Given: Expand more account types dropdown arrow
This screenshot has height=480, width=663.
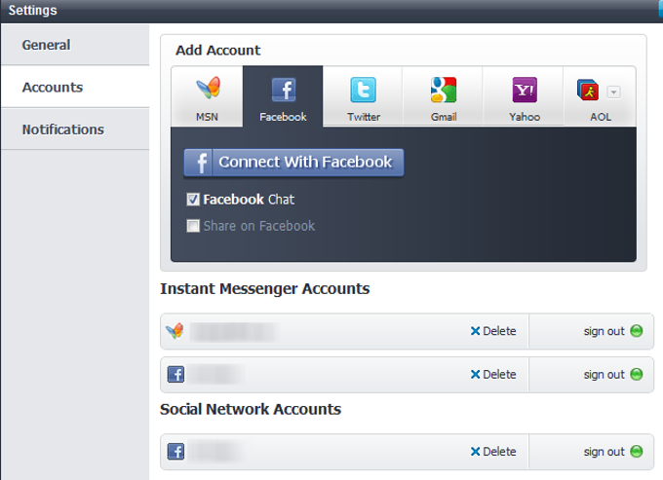Looking at the screenshot, I should pyautogui.click(x=613, y=92).
